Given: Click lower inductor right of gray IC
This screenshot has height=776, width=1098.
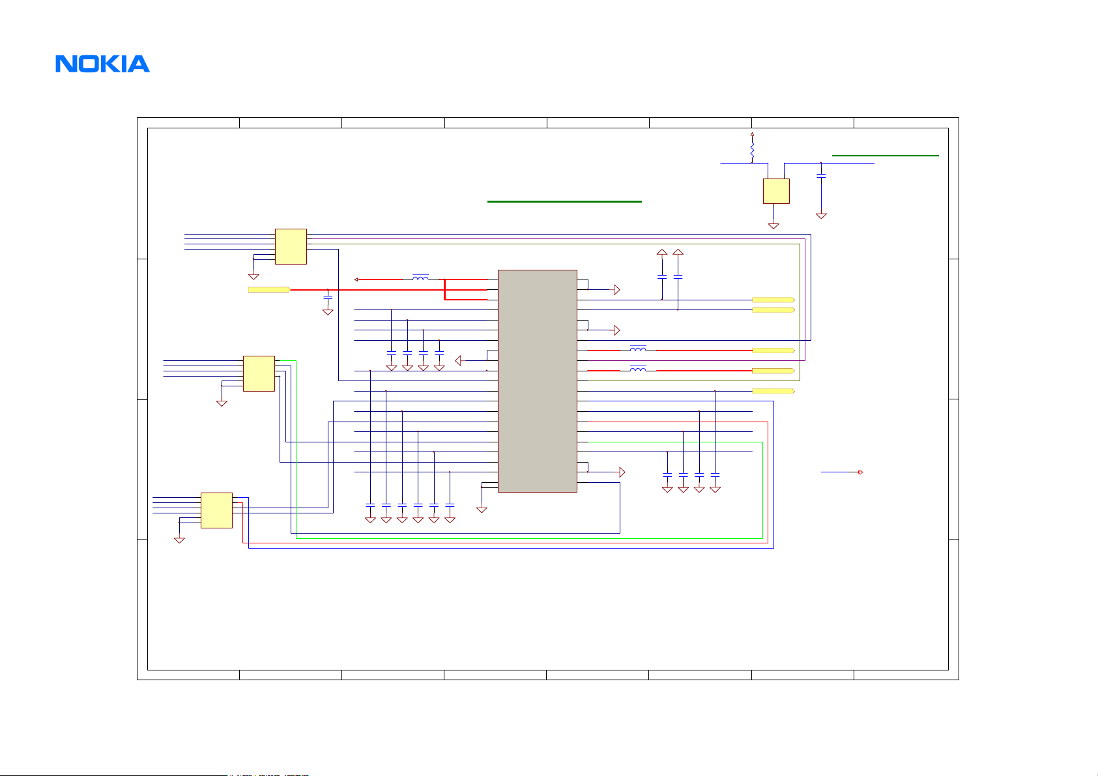Looking at the screenshot, I should pyautogui.click(x=638, y=370).
